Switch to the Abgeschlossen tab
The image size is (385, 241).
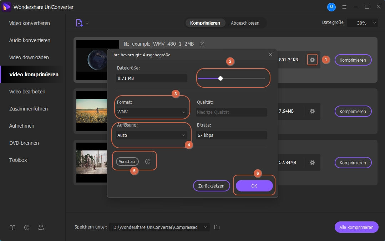(x=245, y=23)
